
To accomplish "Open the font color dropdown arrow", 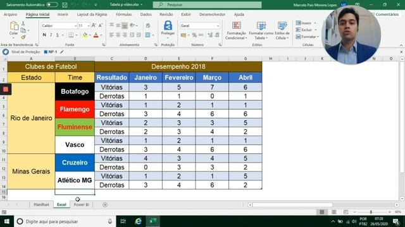I will coord(101,35).
